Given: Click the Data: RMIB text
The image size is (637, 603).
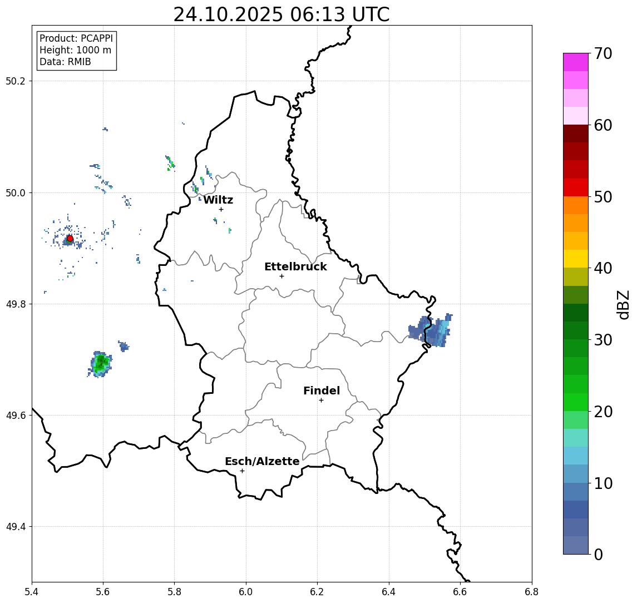Looking at the screenshot, I should (65, 62).
